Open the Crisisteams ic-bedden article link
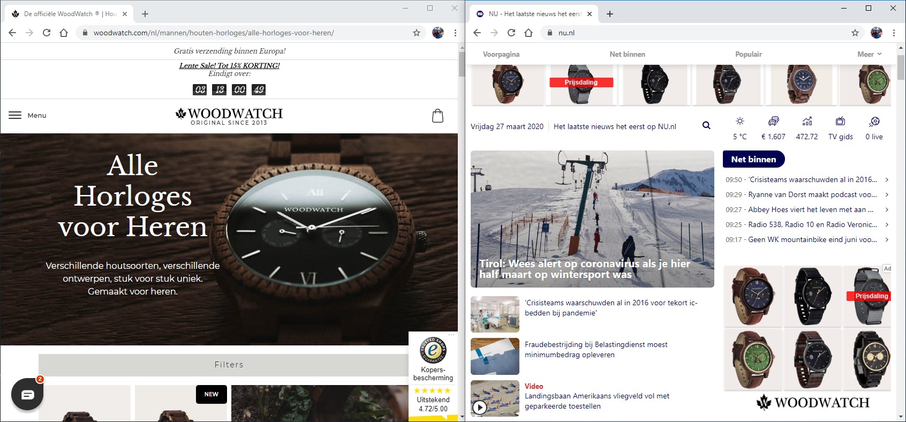This screenshot has height=422, width=906. tap(611, 308)
